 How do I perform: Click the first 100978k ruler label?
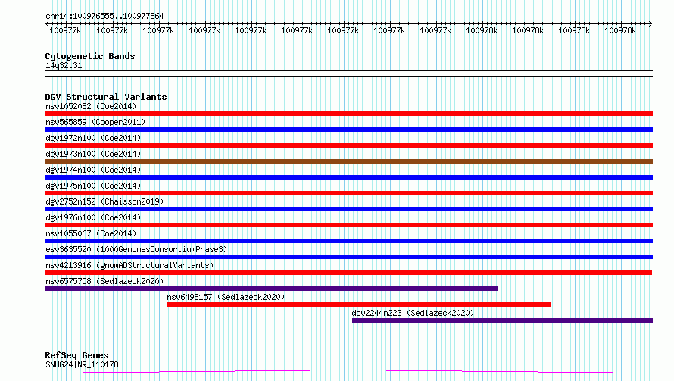coord(482,30)
